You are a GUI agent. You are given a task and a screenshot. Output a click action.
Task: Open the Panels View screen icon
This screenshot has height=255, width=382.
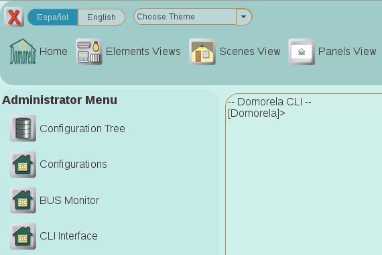click(x=302, y=52)
